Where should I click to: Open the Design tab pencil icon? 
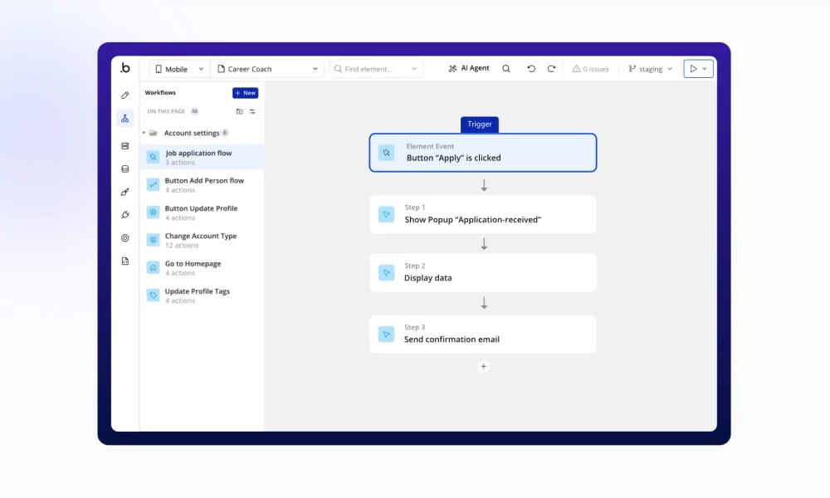point(125,95)
